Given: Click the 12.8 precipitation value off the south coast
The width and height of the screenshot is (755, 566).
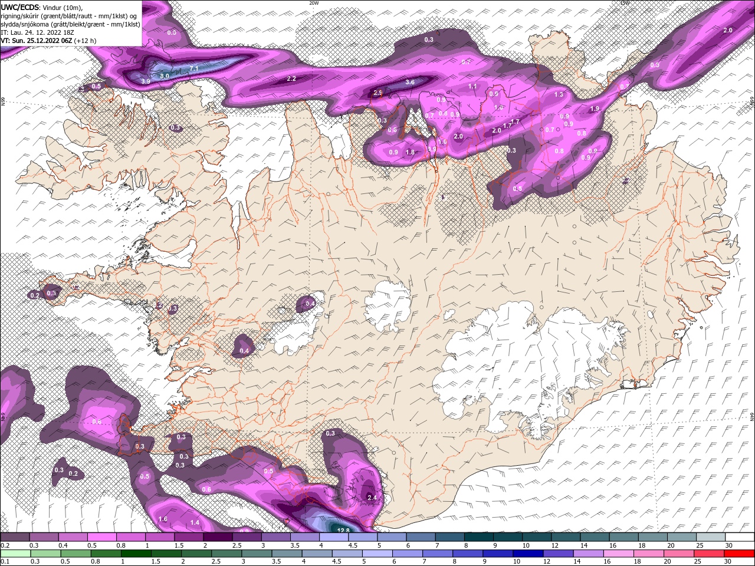Looking at the screenshot, I should point(344,530).
